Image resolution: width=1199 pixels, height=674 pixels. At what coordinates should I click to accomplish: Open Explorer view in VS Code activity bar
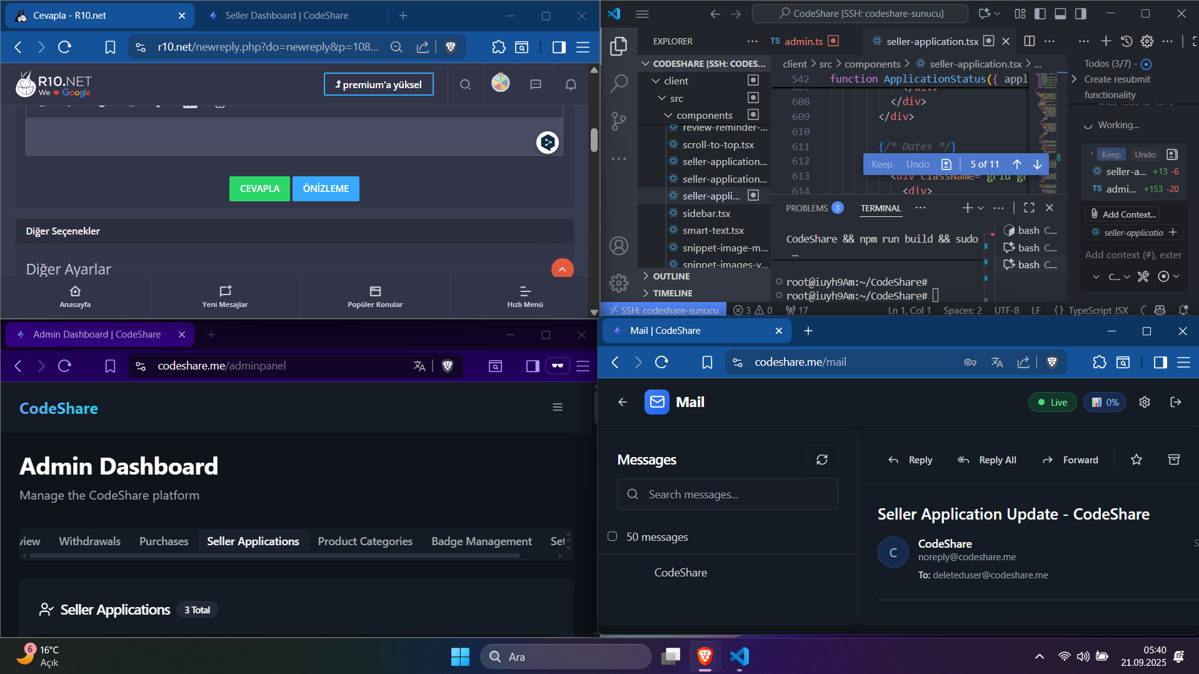coord(619,46)
